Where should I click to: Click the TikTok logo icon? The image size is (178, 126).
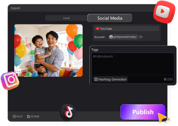(x=68, y=112)
